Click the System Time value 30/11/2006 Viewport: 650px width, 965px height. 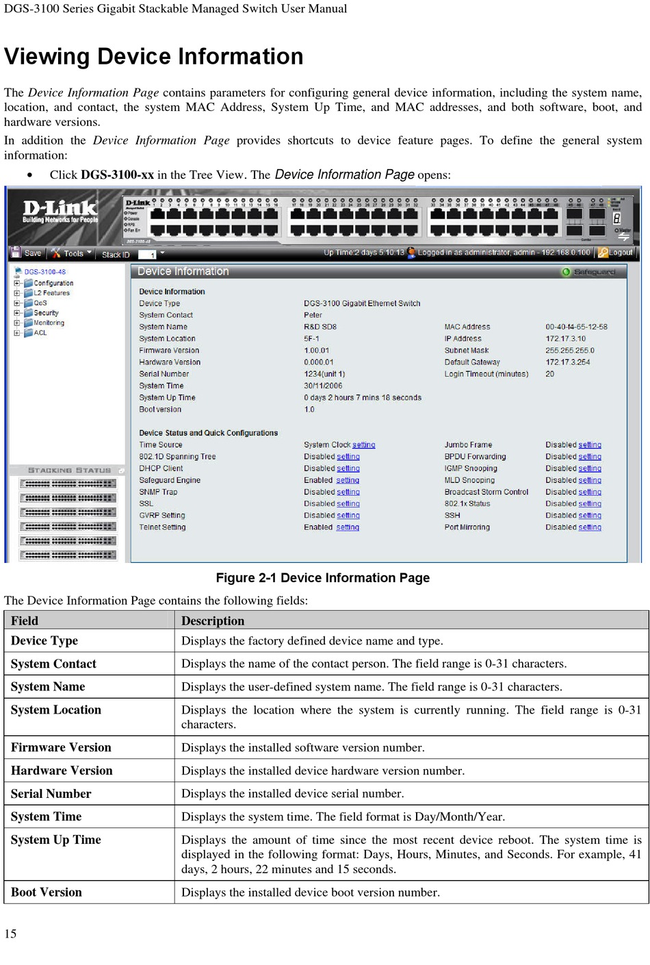pyautogui.click(x=323, y=386)
